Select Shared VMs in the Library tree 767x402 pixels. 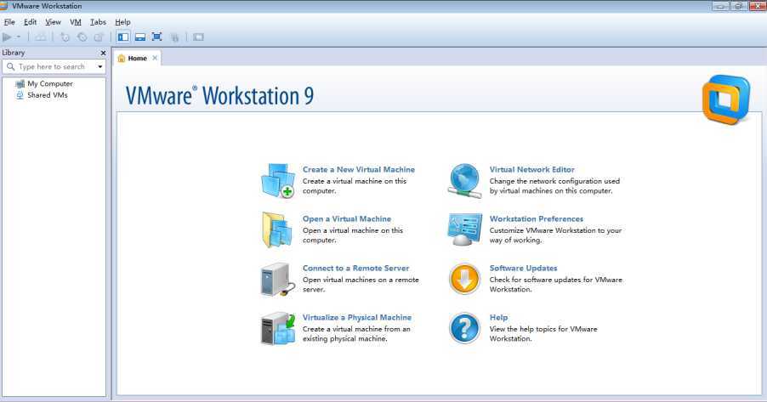(x=48, y=95)
